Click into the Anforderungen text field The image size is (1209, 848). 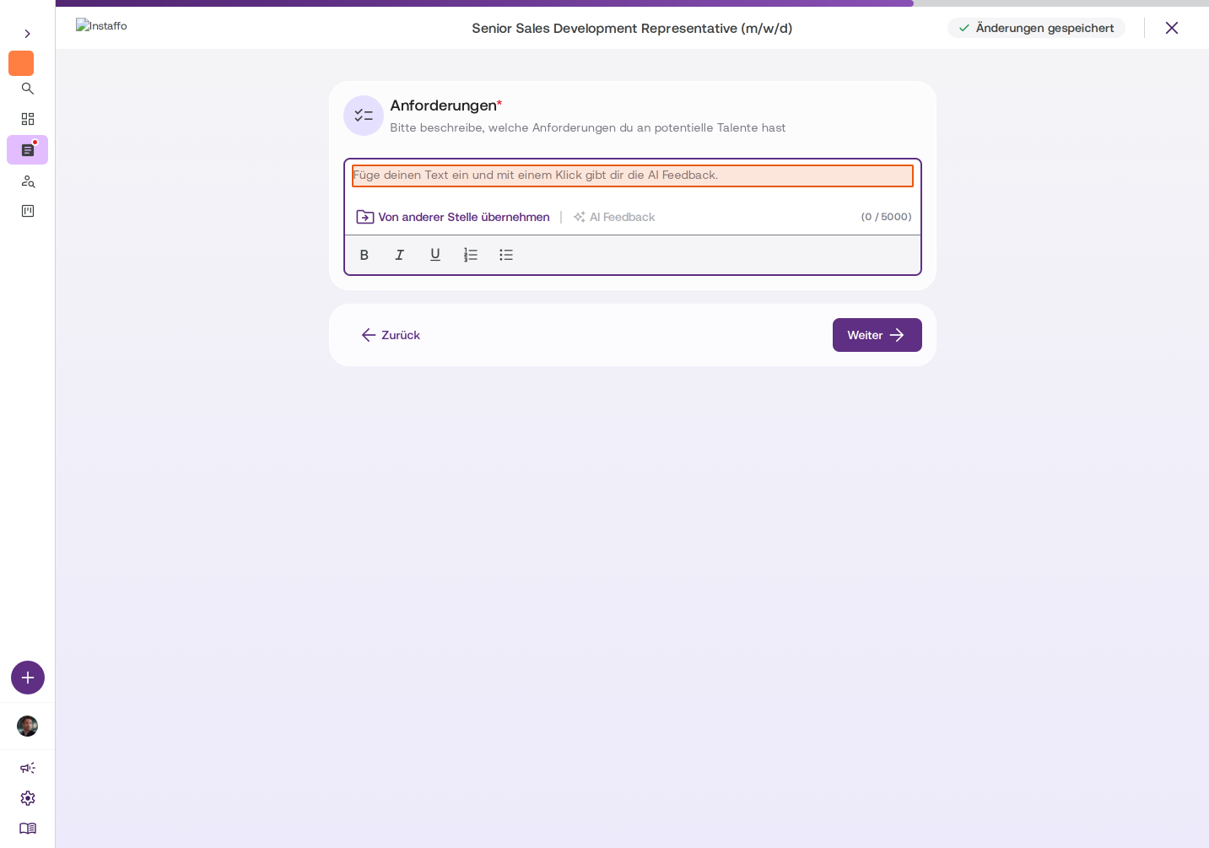click(633, 176)
